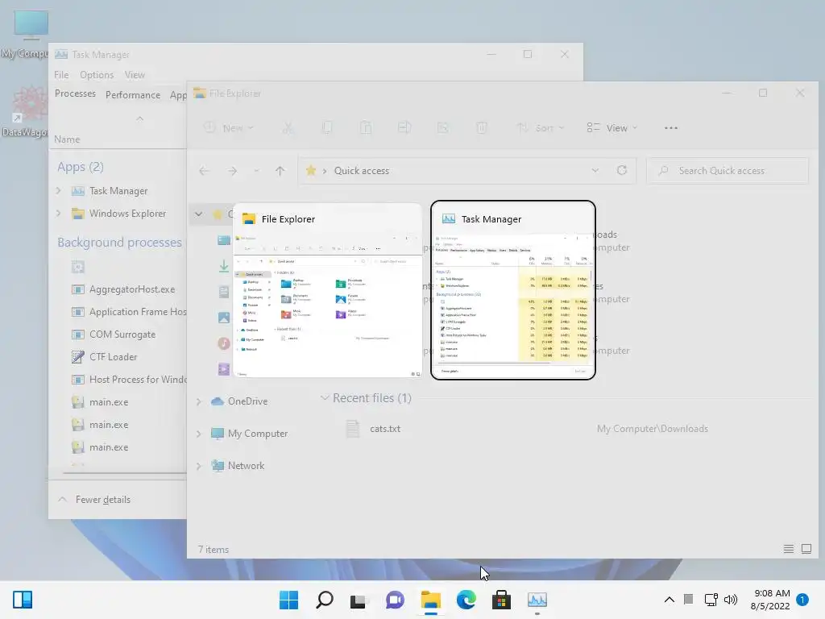Switch to details list view icon in status bar
Viewport: 825px width, 619px height.
pyautogui.click(x=788, y=549)
